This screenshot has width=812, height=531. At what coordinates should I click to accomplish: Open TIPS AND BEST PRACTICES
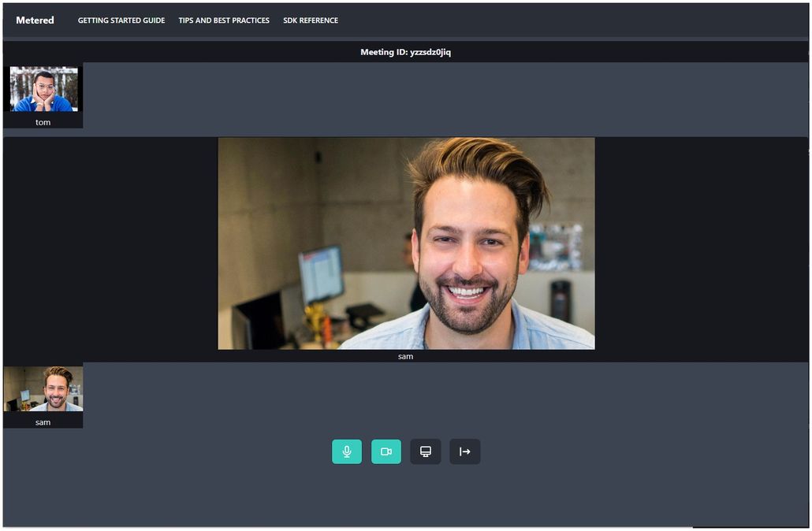click(x=224, y=20)
